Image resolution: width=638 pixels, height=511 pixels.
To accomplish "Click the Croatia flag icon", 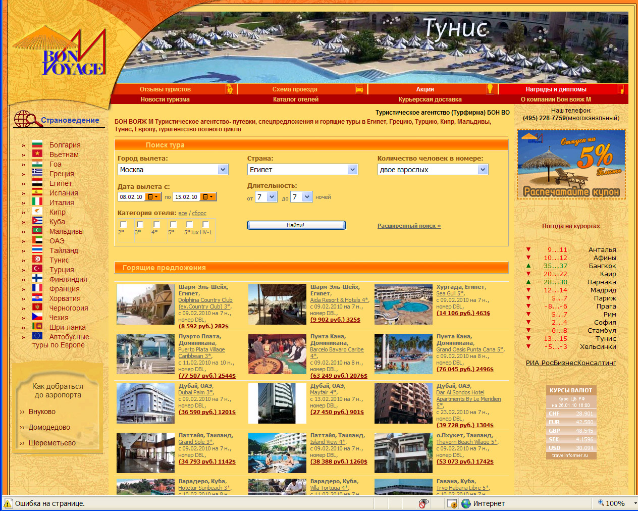I will coord(37,298).
